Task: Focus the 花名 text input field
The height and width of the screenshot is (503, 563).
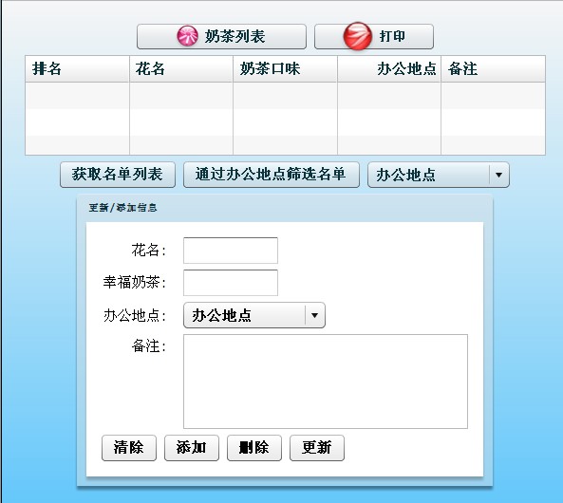Action: click(231, 251)
